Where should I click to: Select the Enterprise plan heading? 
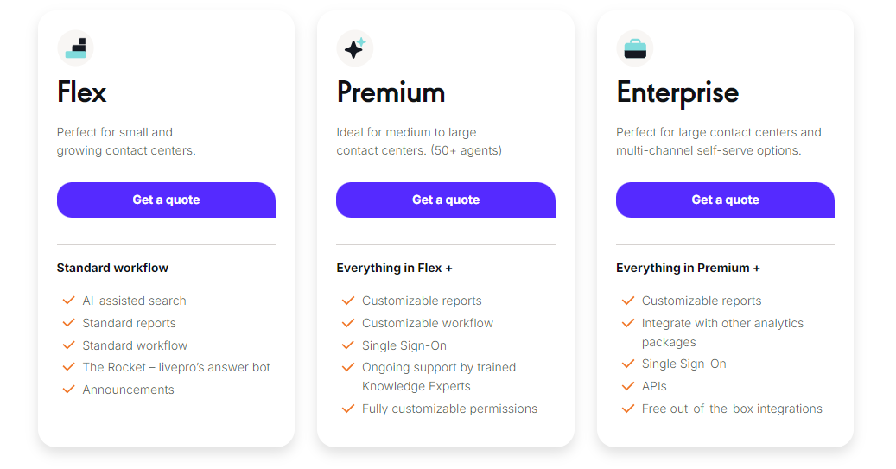click(x=677, y=93)
